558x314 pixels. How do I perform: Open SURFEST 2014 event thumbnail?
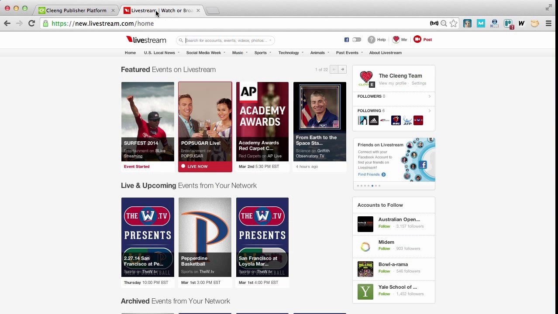(148, 122)
